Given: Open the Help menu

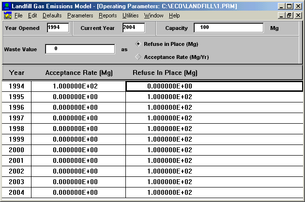Looking at the screenshot, I should (174, 15).
